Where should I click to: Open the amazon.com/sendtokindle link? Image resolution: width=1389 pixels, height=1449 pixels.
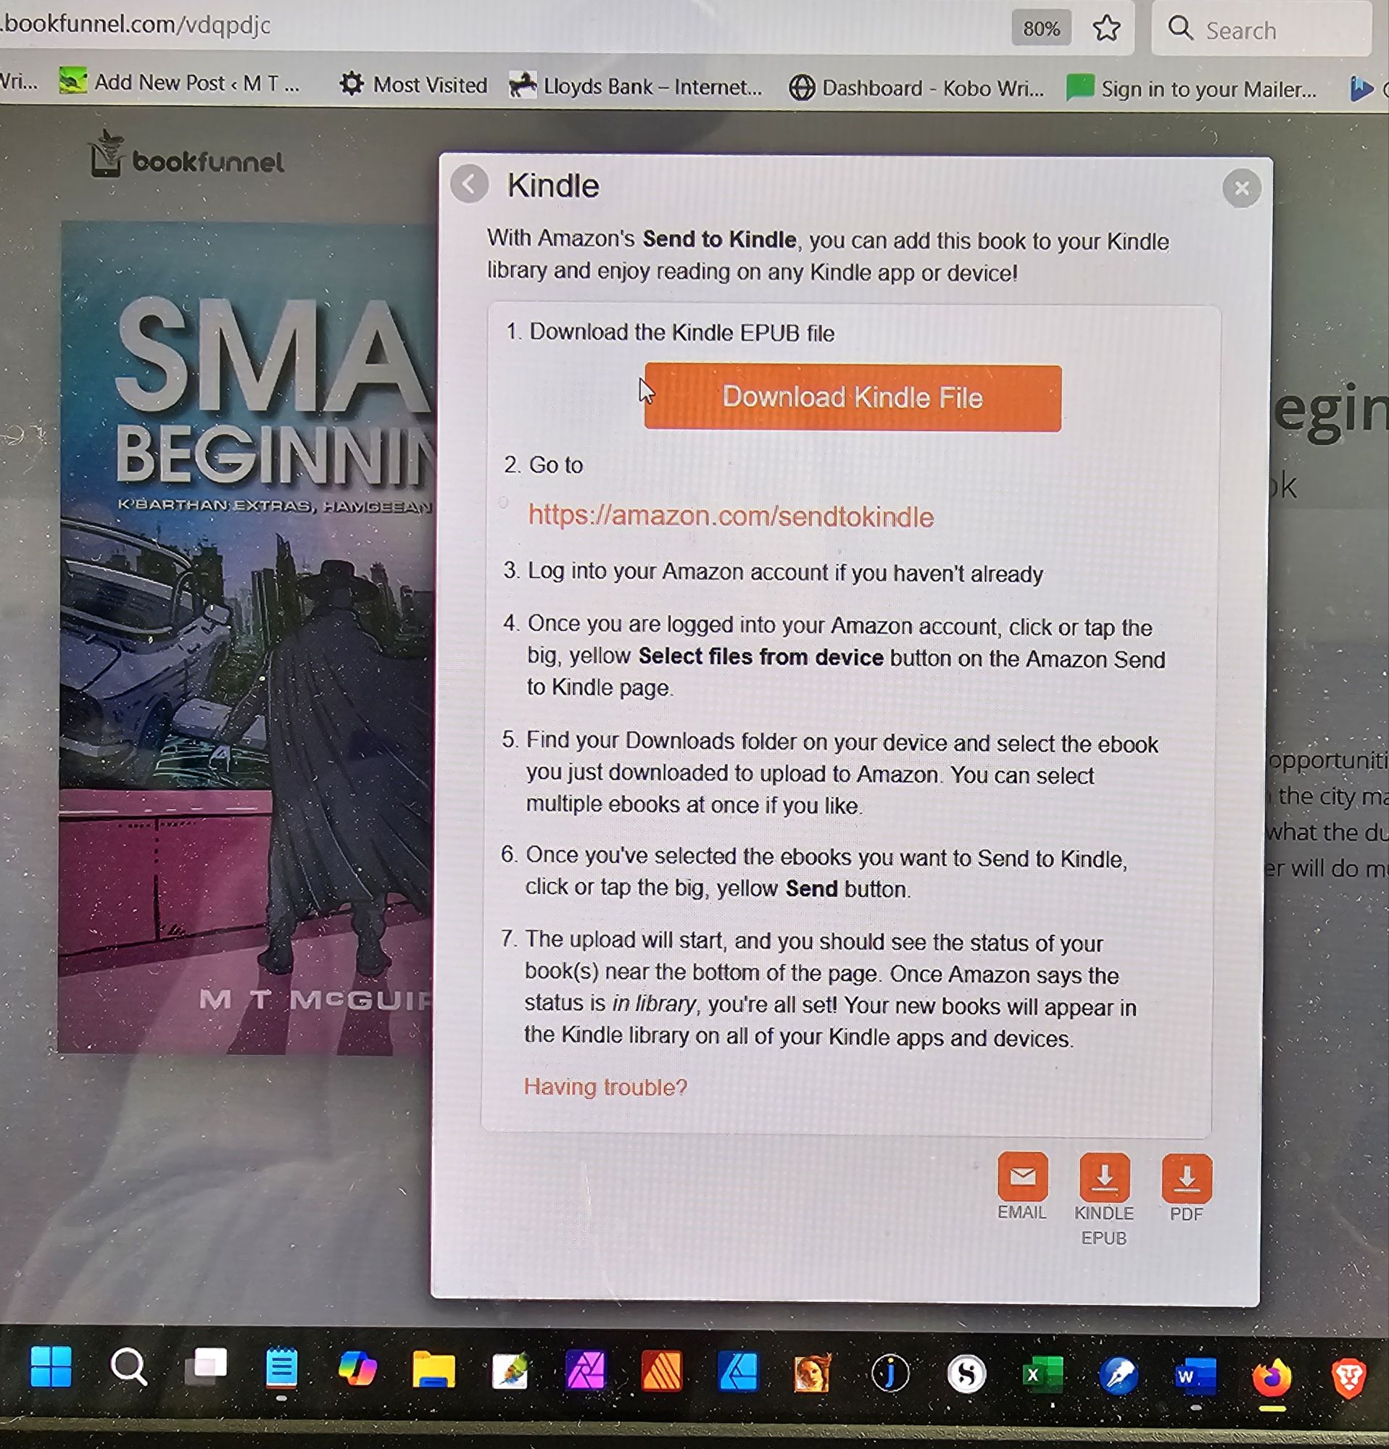(x=730, y=515)
